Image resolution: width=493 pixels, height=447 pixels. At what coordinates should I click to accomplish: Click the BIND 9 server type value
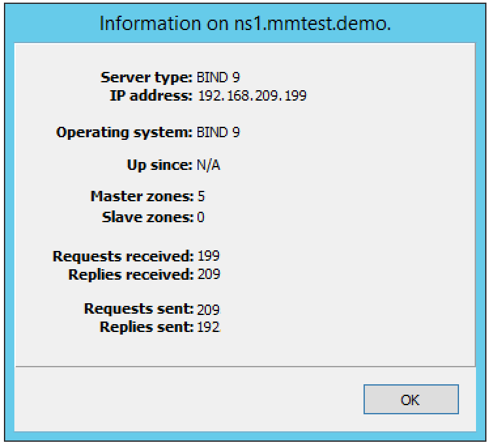(x=218, y=78)
